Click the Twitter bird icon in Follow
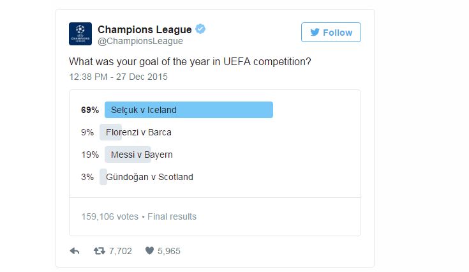This screenshot has height=272, width=469. pyautogui.click(x=315, y=33)
